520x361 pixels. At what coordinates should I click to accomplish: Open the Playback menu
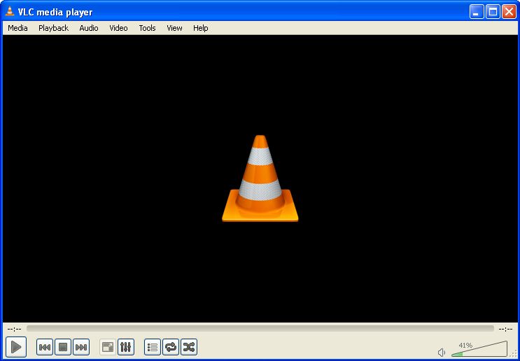click(x=53, y=28)
